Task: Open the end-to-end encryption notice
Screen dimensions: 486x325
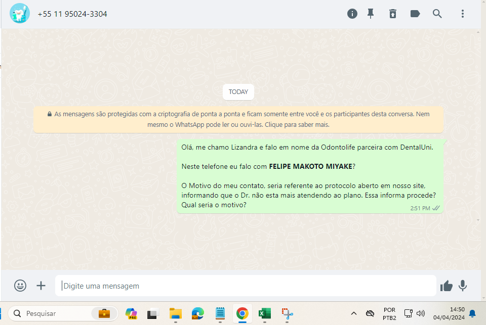Action: [x=238, y=119]
